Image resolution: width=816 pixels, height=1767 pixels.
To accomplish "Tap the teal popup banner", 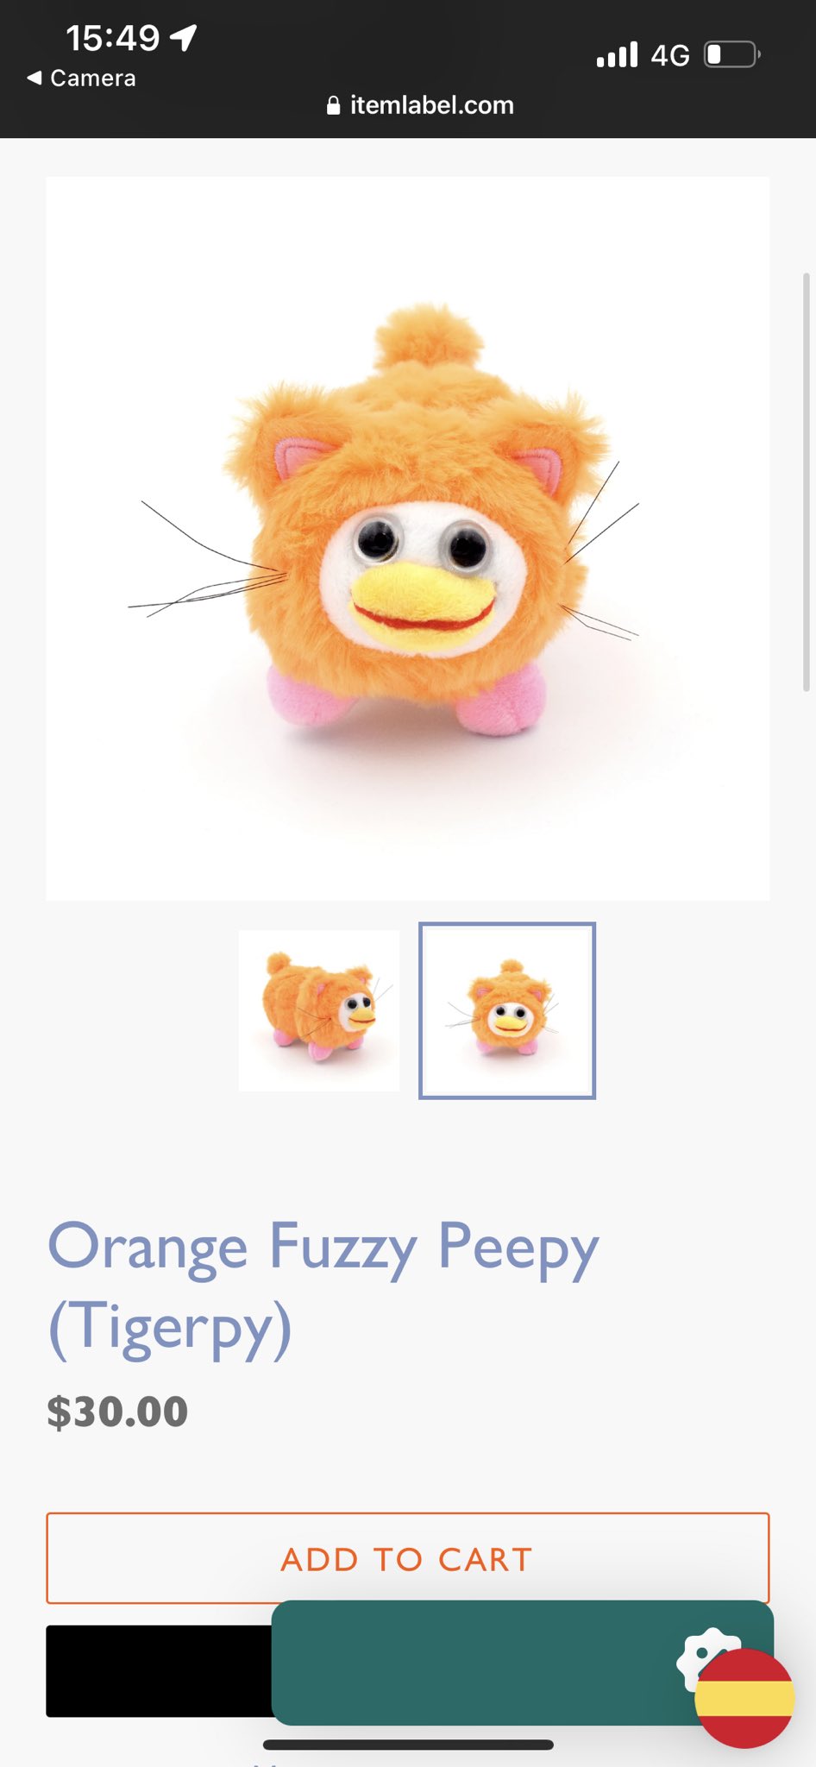I will [x=483, y=1663].
